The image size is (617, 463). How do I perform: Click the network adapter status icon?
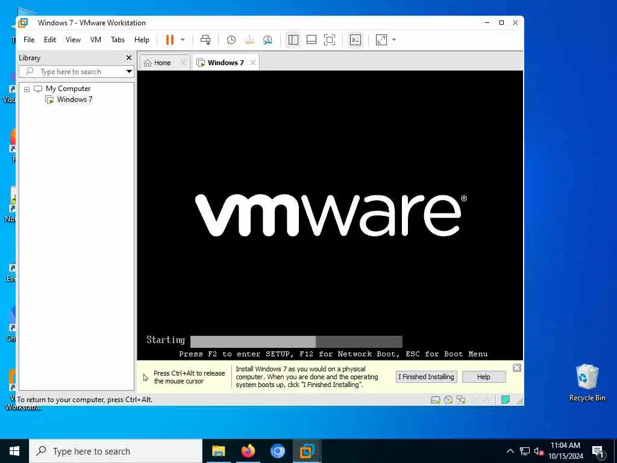[x=461, y=400]
